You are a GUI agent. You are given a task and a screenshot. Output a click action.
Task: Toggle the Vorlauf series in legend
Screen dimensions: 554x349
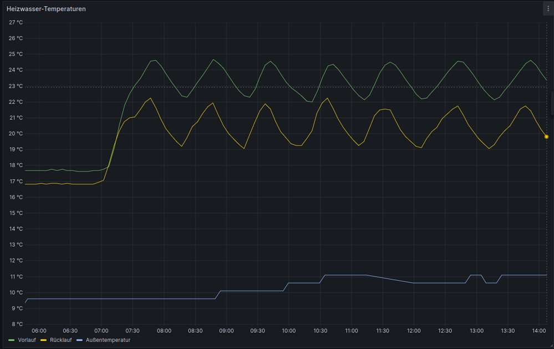(x=27, y=340)
